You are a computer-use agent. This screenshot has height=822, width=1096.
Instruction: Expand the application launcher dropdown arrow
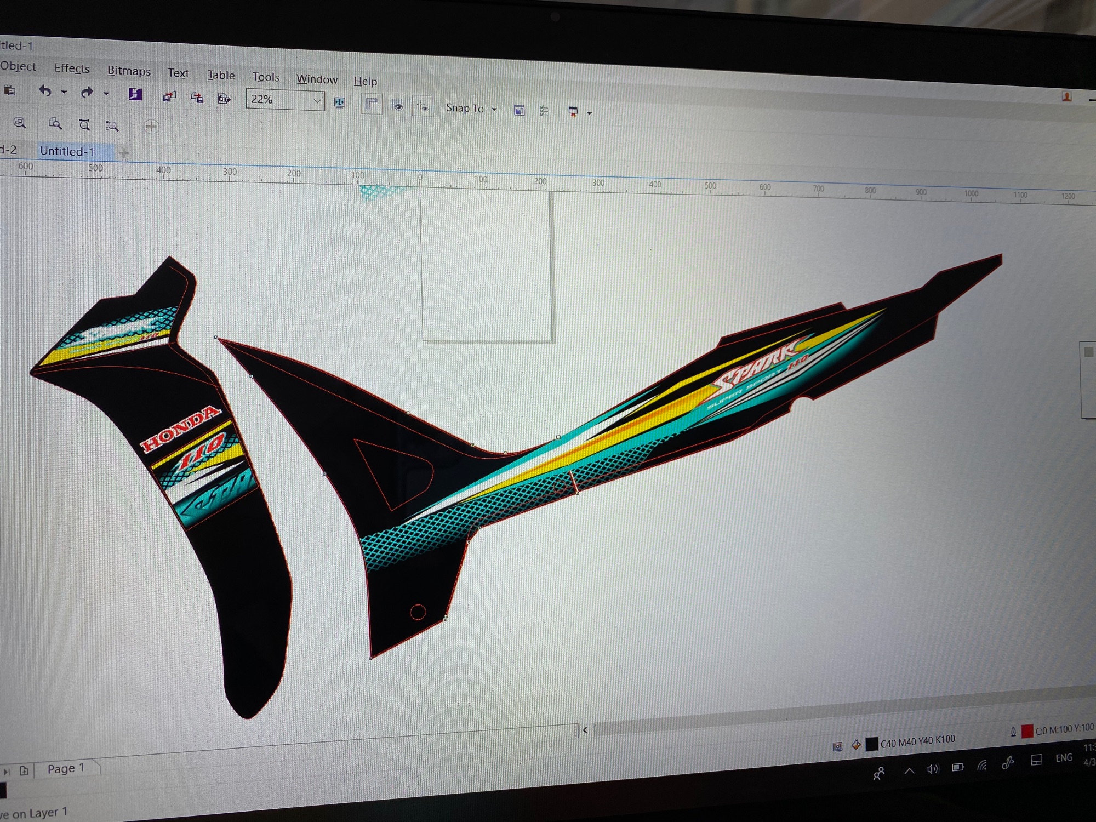[590, 113]
